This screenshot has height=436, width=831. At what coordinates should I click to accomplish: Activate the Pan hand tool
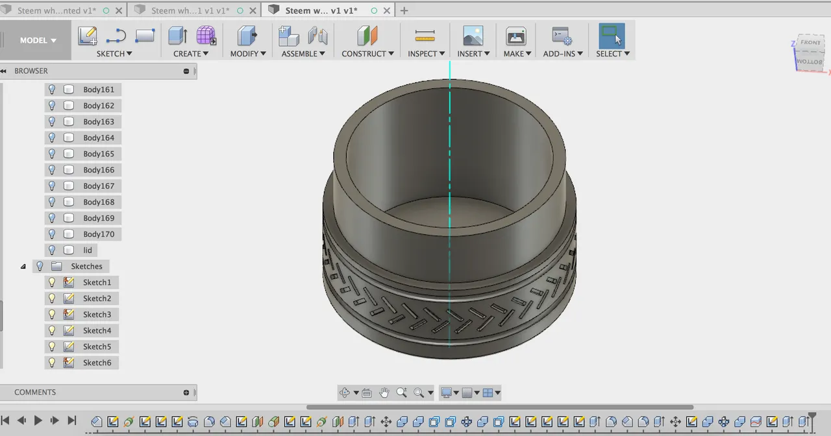(x=384, y=393)
